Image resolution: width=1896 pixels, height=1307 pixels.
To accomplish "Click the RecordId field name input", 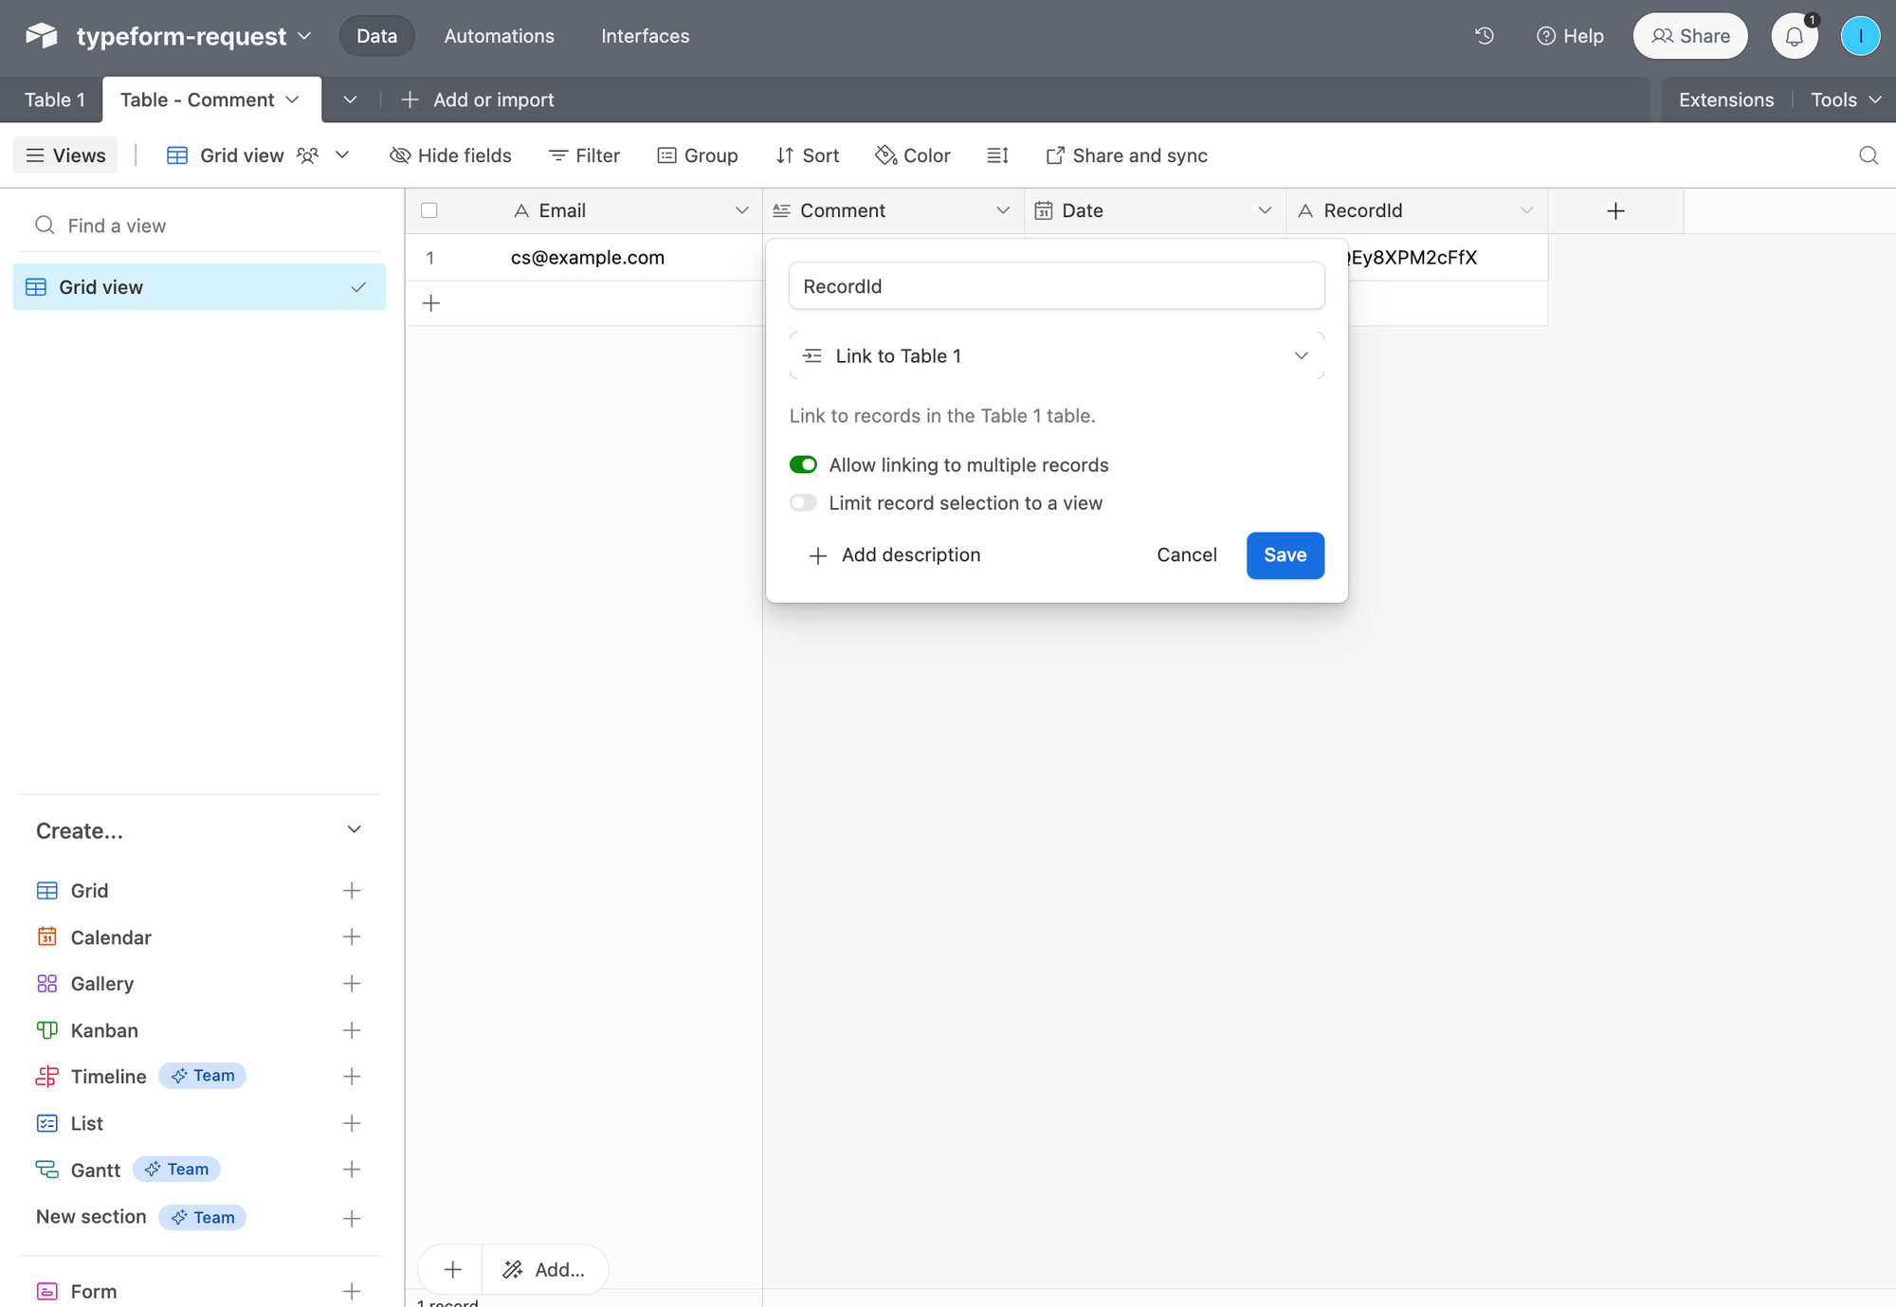I will click(1056, 286).
